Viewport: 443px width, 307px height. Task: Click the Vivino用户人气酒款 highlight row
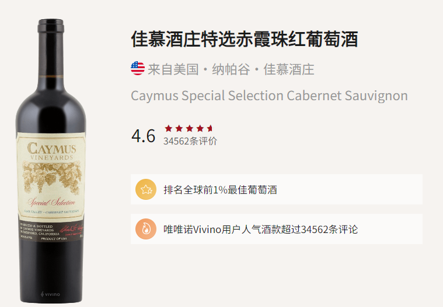click(277, 229)
